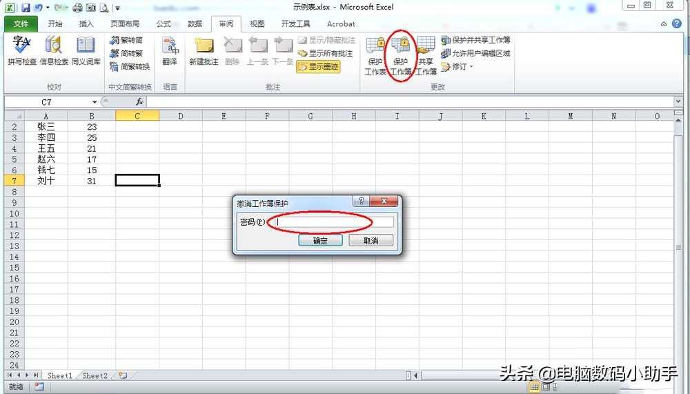Click 保护并共享工作簿
Image resolution: width=690 pixels, height=394 pixels.
pos(475,40)
